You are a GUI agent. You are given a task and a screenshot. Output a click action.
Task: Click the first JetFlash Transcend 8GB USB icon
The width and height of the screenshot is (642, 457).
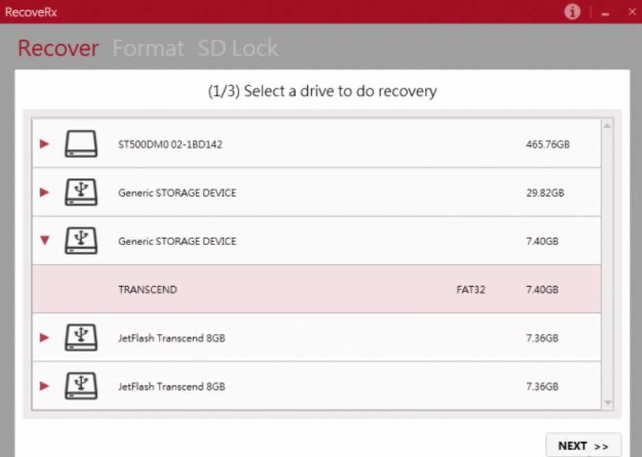tap(81, 337)
